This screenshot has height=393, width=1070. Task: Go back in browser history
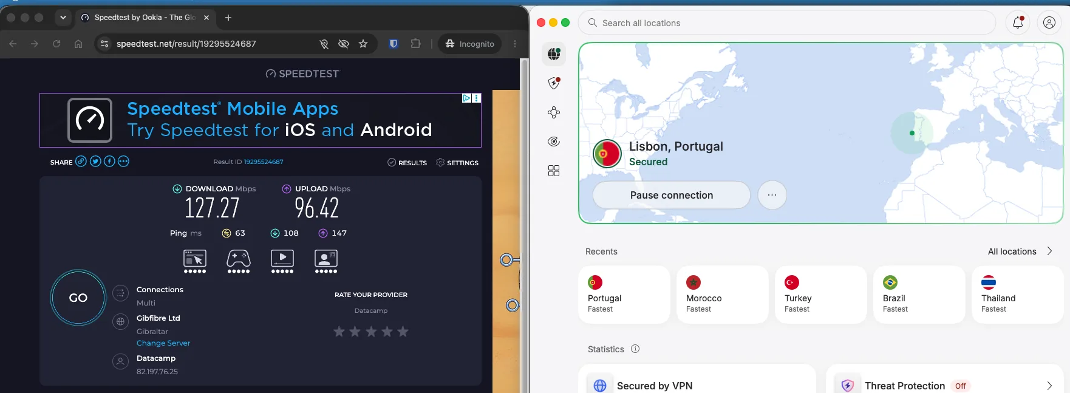[x=13, y=44]
